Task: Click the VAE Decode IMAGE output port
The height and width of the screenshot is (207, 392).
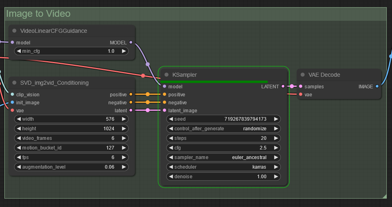Action: click(377, 86)
